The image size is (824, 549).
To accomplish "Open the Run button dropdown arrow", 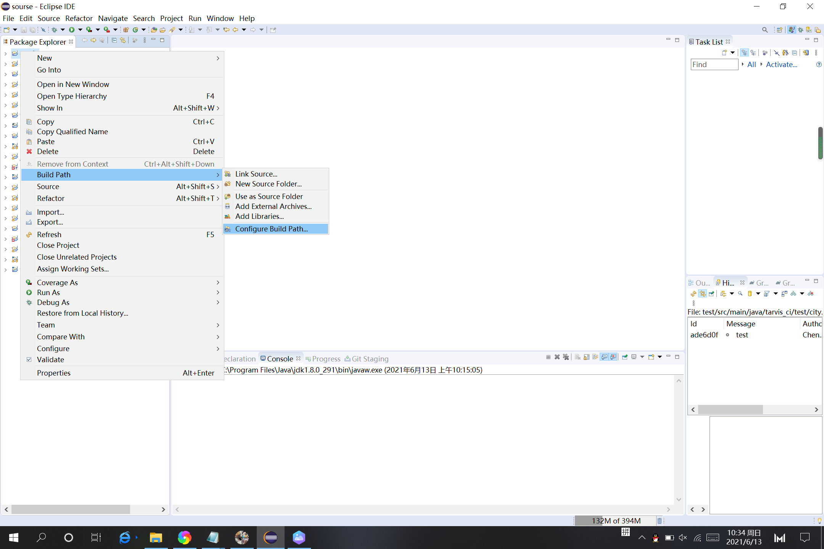I will [x=80, y=30].
